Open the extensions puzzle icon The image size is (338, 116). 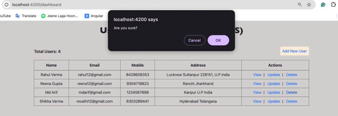tap(333, 5)
